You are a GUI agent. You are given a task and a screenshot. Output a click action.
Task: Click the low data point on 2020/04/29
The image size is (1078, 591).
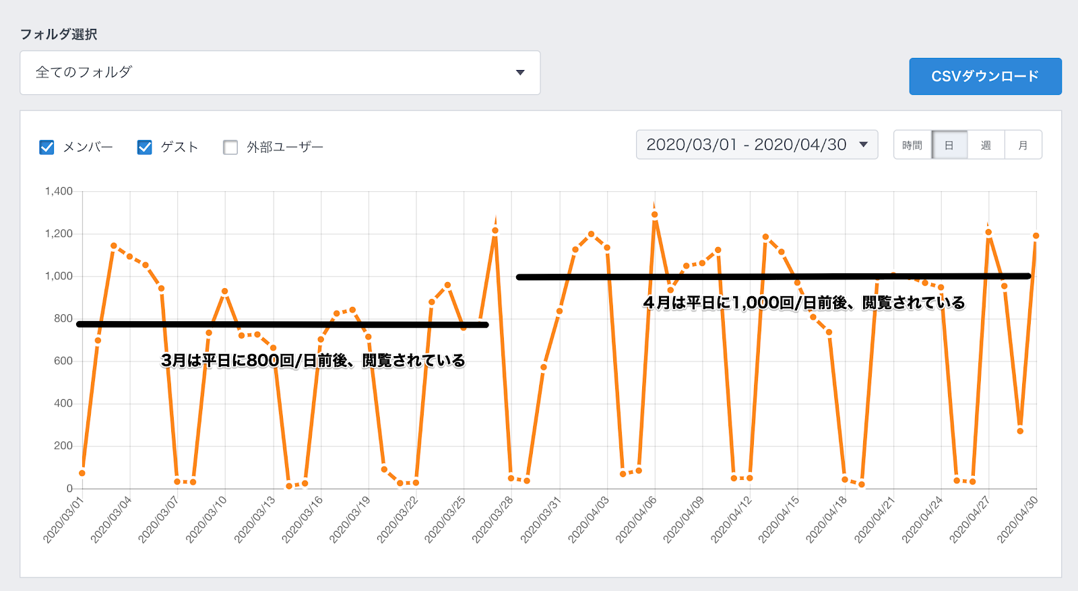(1020, 431)
